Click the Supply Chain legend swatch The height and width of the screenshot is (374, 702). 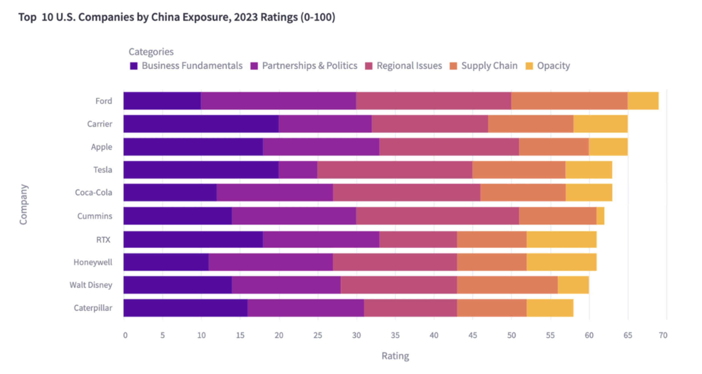point(453,66)
